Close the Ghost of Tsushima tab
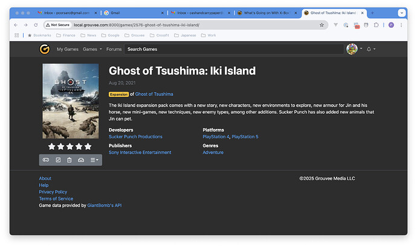Image resolution: width=417 pixels, height=247 pixels. 362,13
